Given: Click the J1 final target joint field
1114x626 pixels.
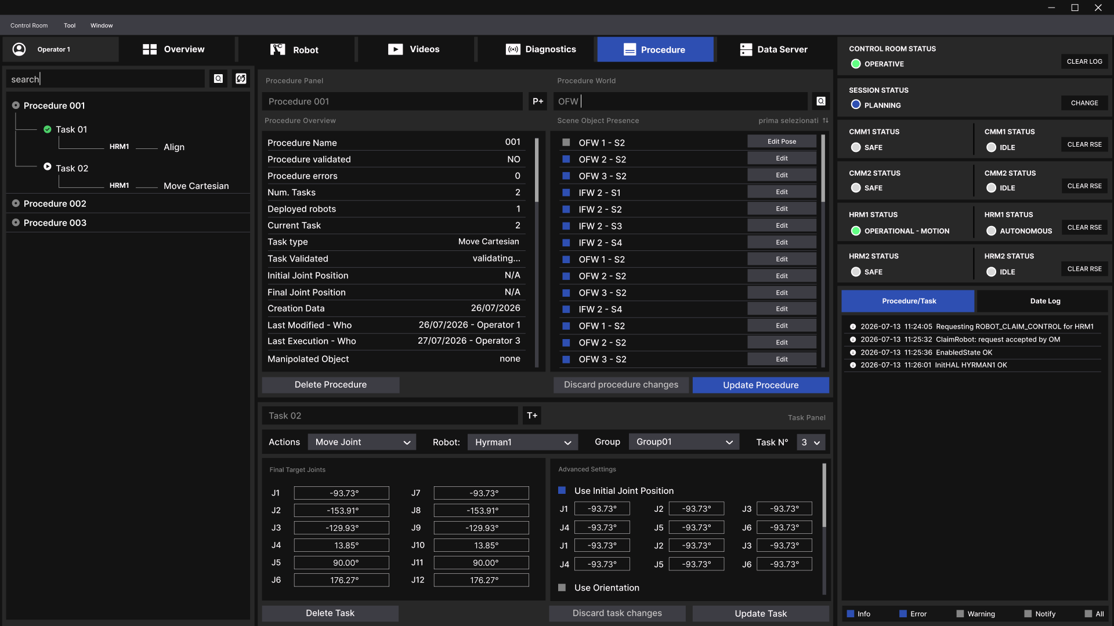Looking at the screenshot, I should [x=341, y=493].
